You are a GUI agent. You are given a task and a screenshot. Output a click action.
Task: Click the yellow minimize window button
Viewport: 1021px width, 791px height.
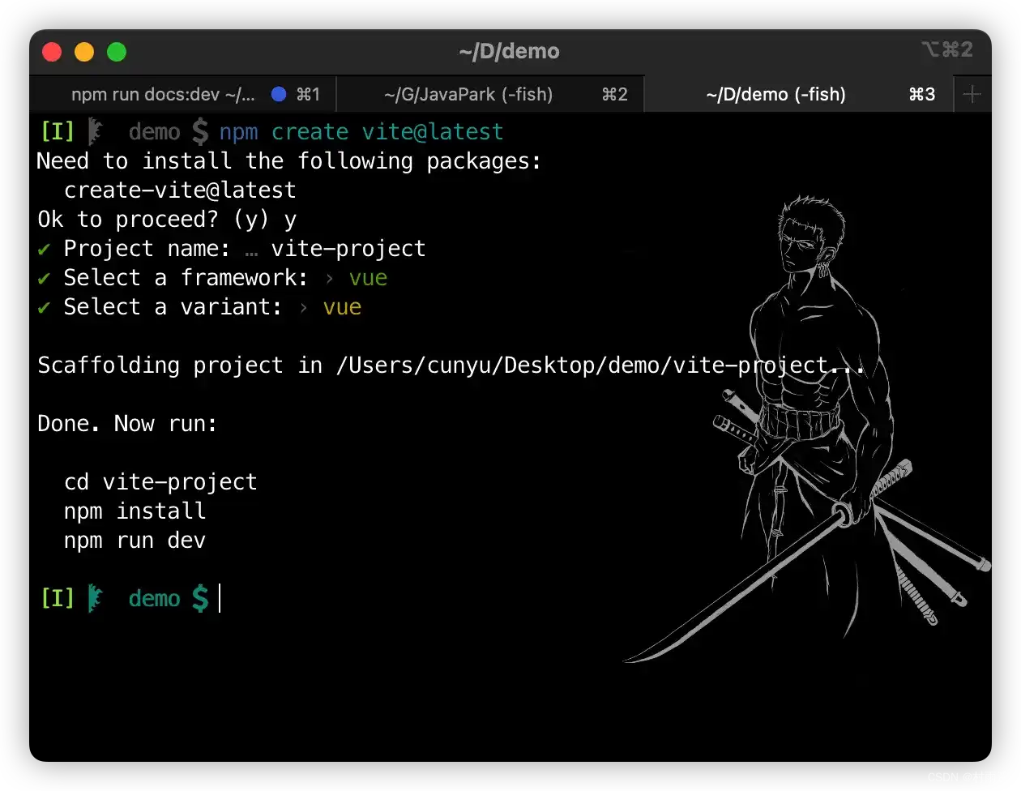84,52
